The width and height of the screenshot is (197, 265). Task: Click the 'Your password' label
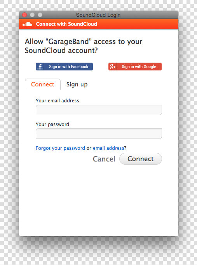click(x=52, y=125)
